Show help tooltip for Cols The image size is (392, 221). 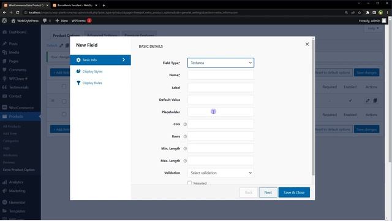click(185, 124)
